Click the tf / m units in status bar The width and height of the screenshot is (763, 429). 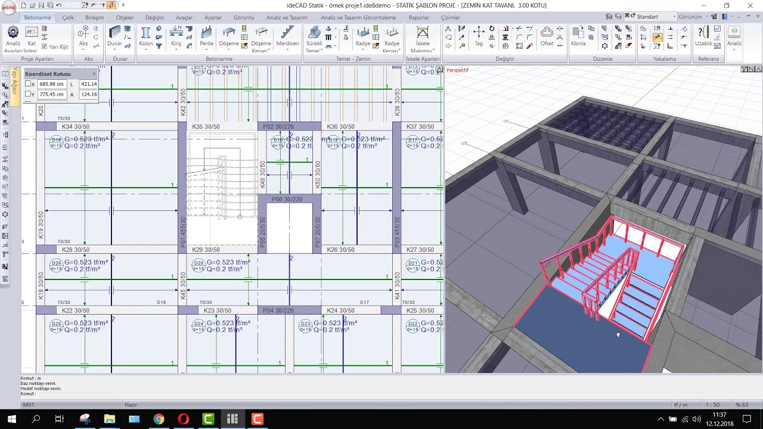[x=680, y=405]
